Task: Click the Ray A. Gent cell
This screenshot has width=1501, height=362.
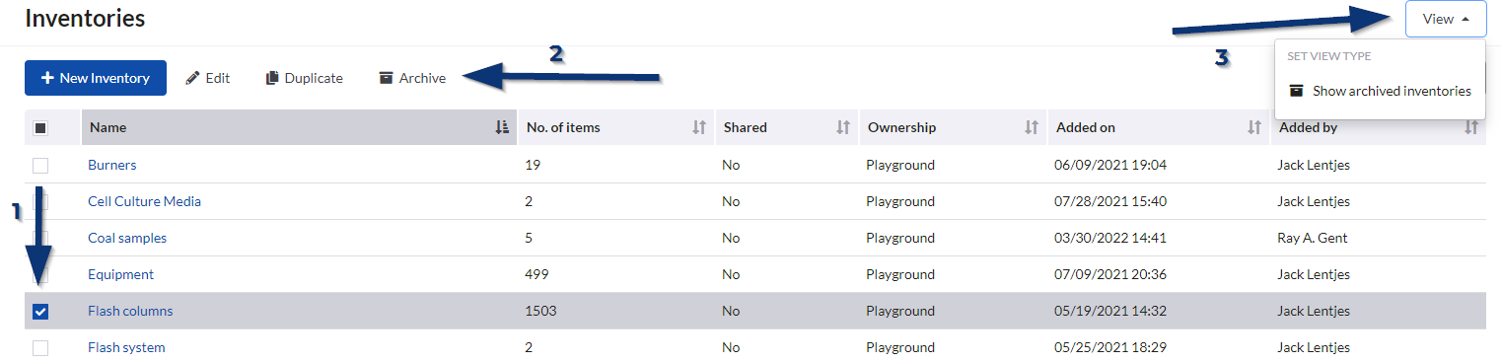Action: pos(1312,238)
